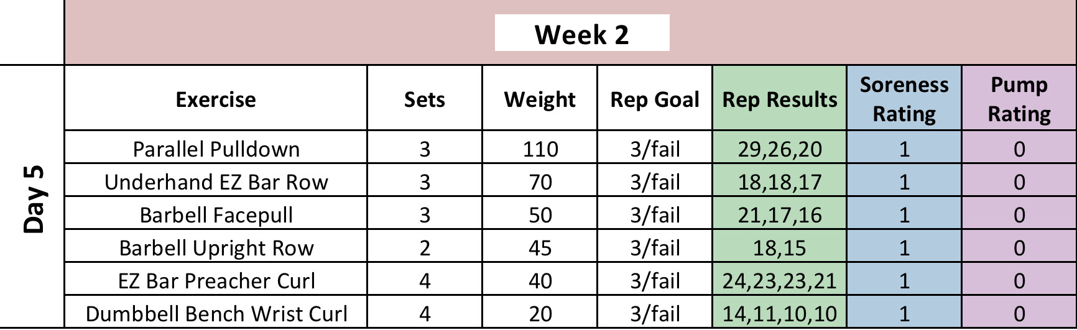
Task: Click the Exercise column header
Action: point(216,99)
